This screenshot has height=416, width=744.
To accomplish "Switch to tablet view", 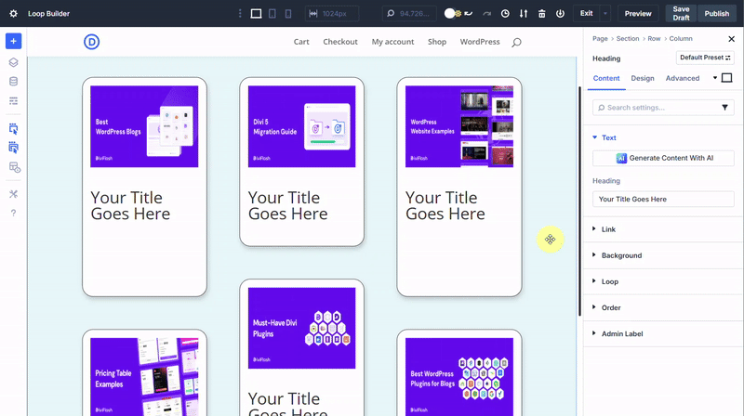I will click(272, 13).
